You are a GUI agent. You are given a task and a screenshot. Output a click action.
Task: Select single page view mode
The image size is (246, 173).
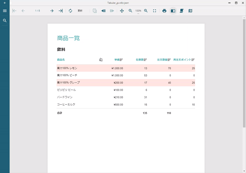173,11
